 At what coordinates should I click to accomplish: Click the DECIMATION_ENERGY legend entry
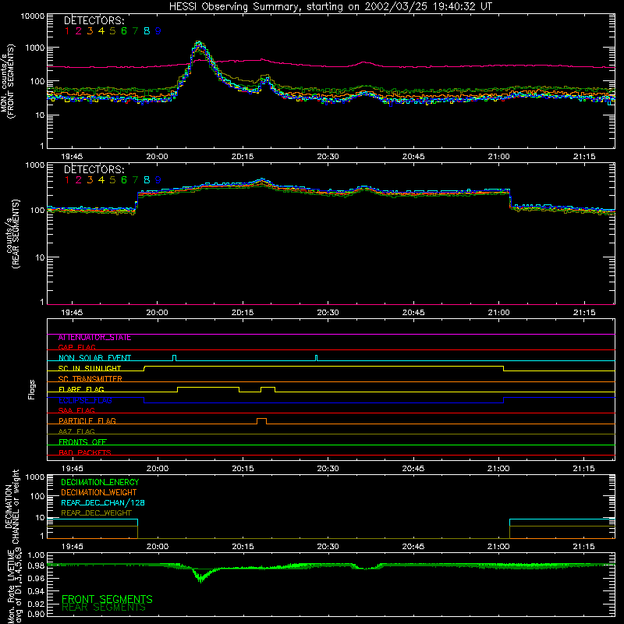click(x=100, y=482)
